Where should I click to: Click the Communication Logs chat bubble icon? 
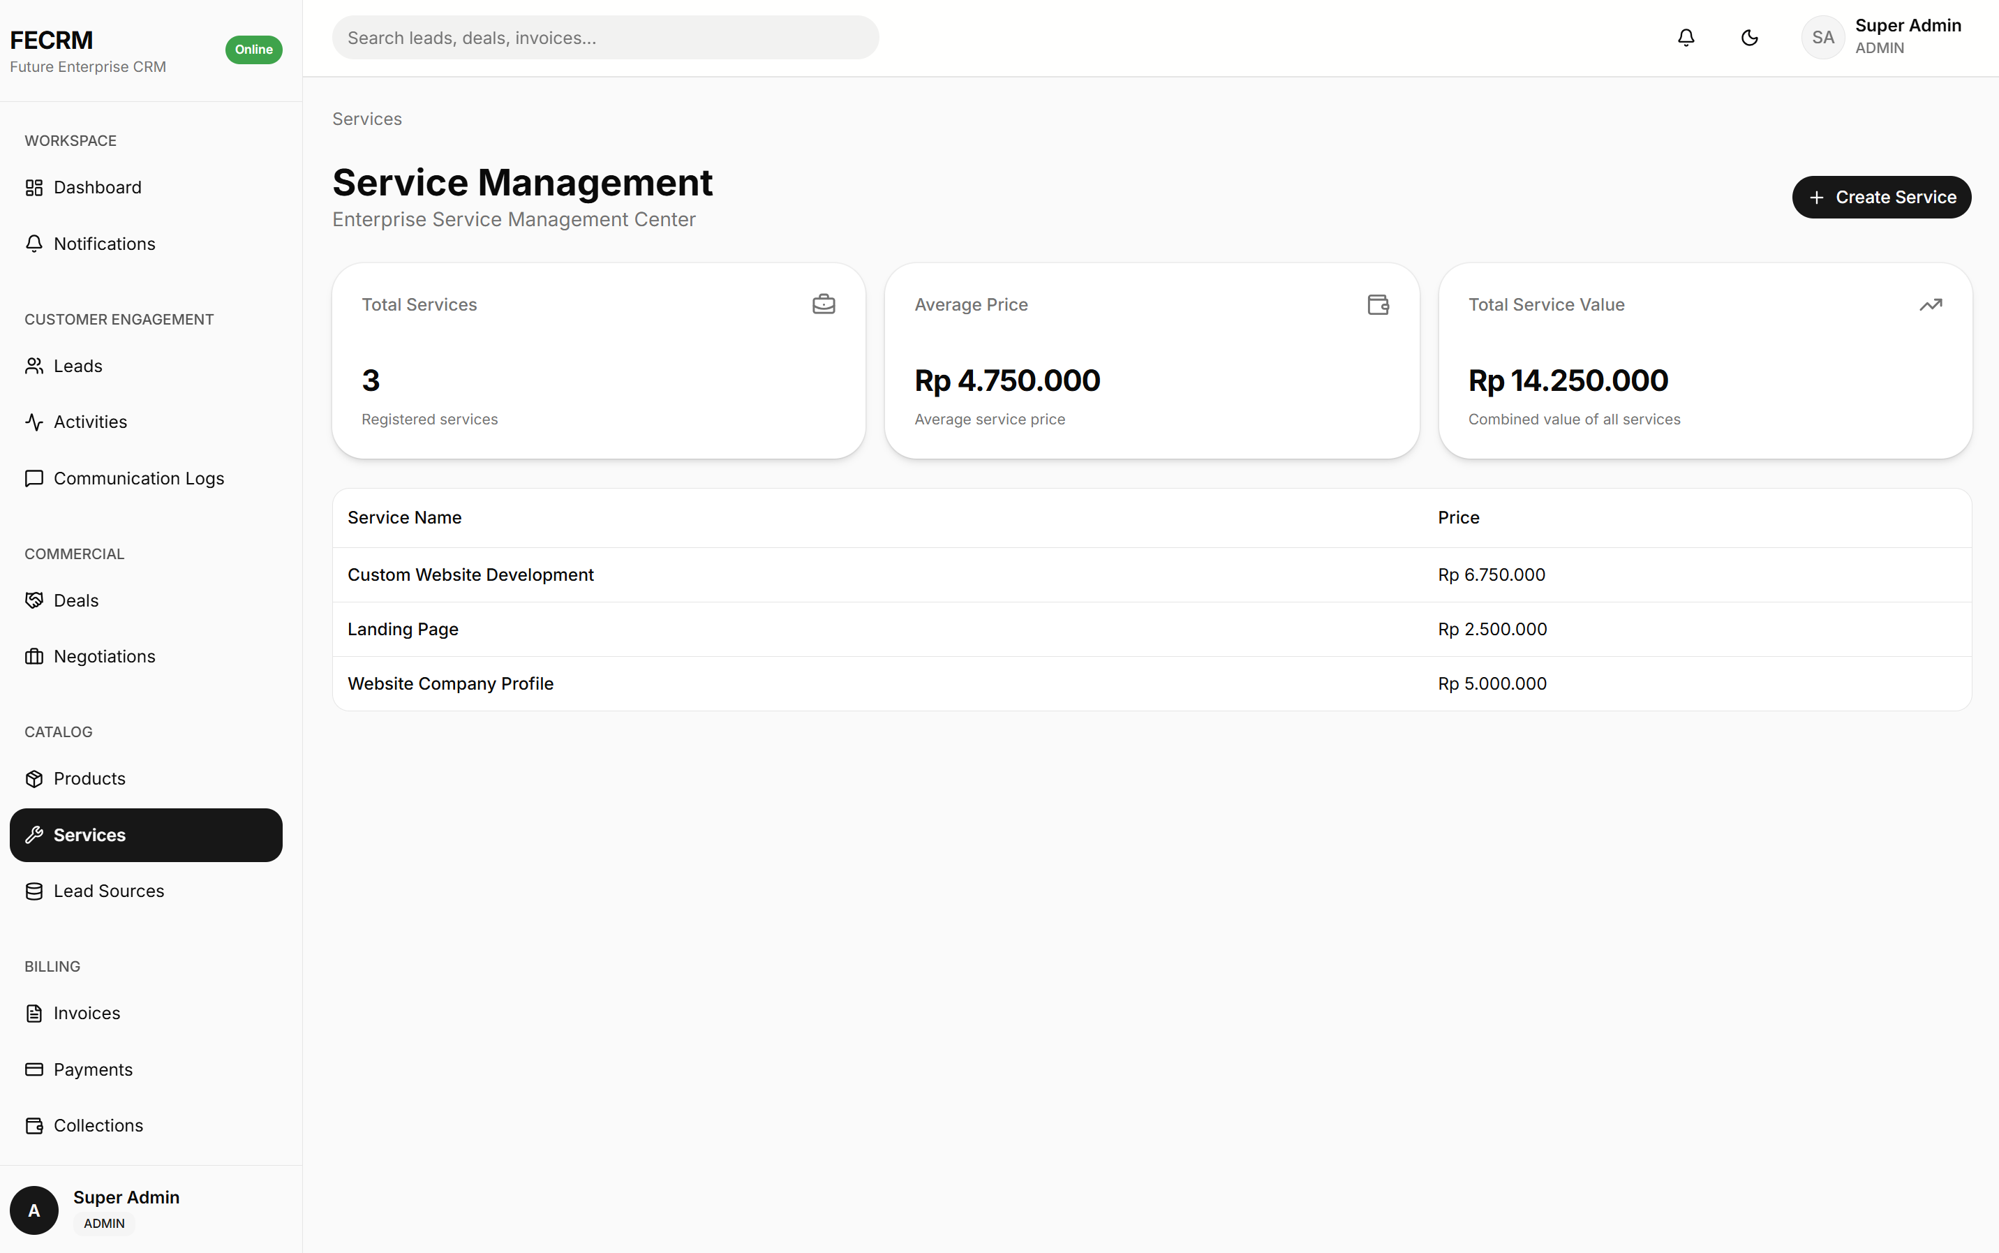34,478
